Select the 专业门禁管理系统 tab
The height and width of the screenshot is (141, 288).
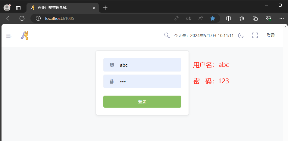click(62, 8)
